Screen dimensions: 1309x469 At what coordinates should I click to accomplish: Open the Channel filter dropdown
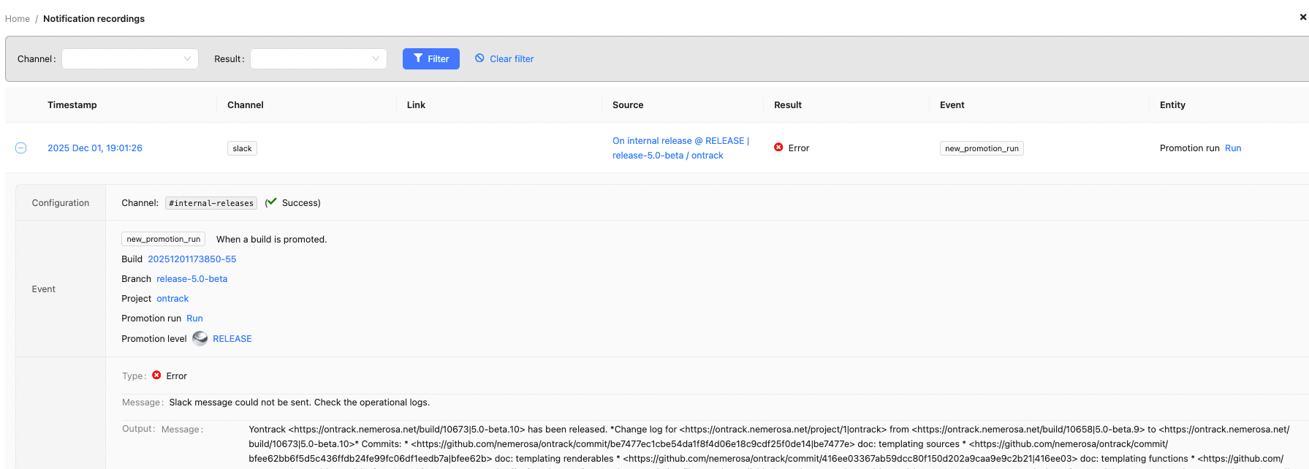130,58
